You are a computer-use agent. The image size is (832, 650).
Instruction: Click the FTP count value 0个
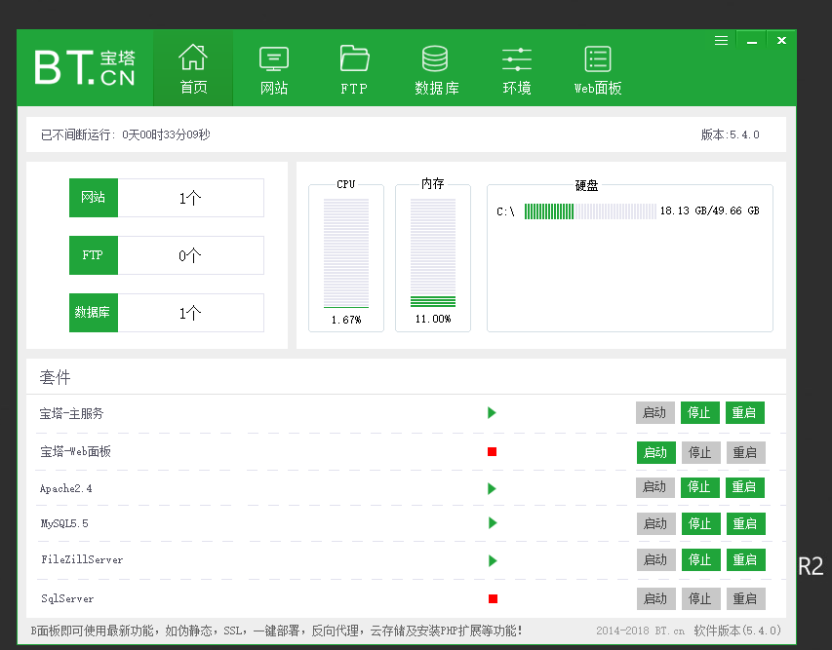pos(190,255)
